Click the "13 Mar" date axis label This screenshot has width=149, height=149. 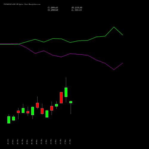(x=56, y=142)
